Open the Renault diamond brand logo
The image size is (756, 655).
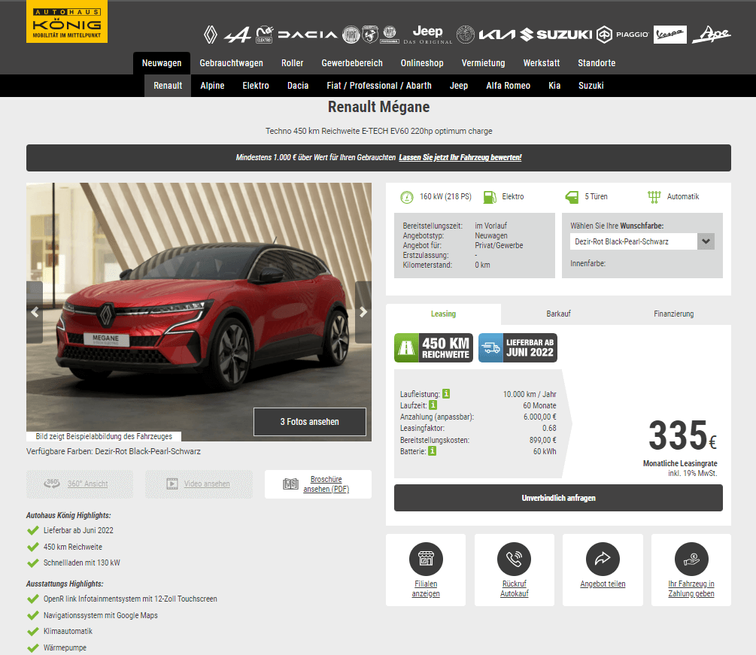(210, 35)
